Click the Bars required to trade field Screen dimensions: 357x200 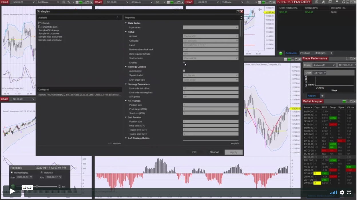pyautogui.click(x=211, y=54)
